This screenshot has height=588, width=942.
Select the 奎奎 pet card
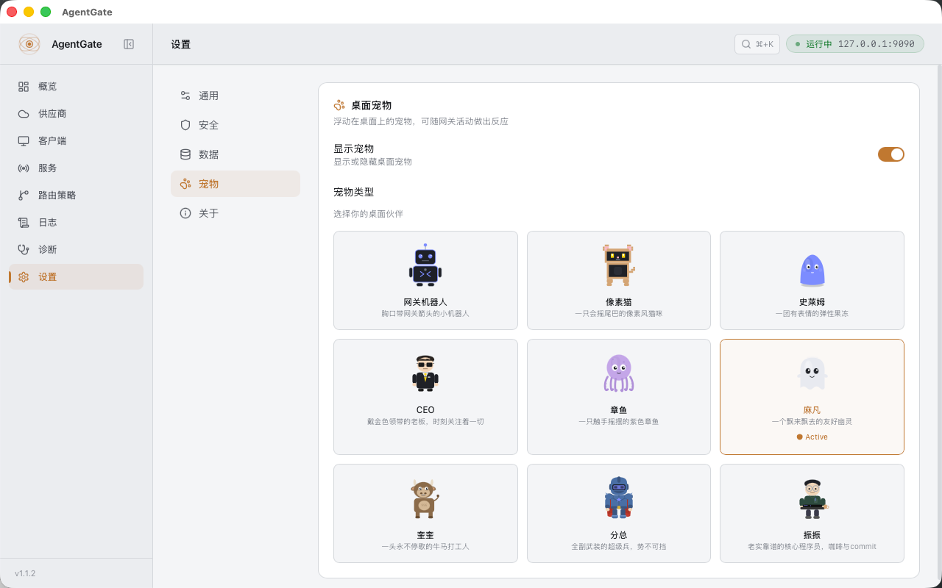click(x=425, y=514)
